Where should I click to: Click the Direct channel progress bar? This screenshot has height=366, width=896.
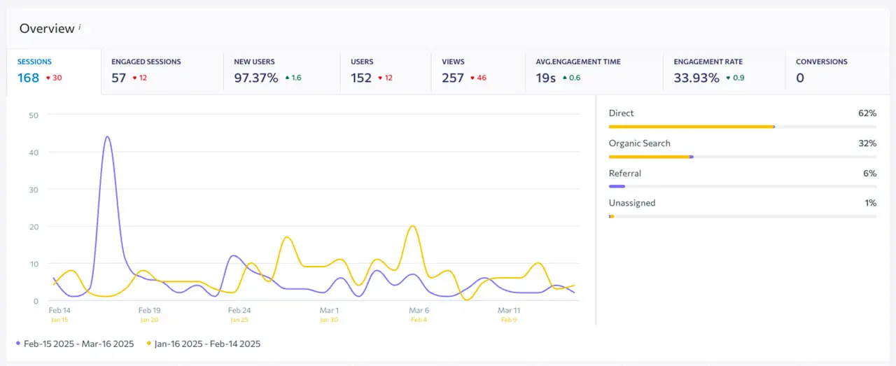(742, 127)
